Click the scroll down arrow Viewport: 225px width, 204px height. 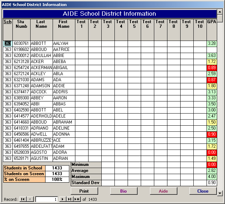click(220, 193)
